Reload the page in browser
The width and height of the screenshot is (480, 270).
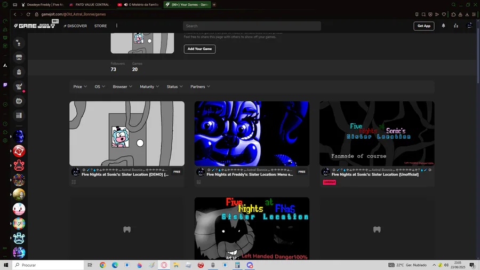coord(28,14)
